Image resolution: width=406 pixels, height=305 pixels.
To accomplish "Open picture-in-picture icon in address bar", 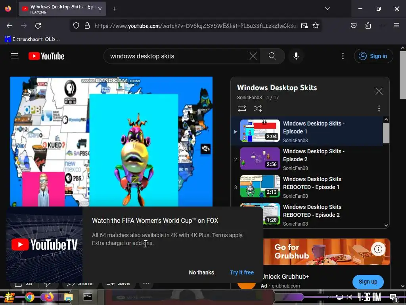I will coord(304,26).
